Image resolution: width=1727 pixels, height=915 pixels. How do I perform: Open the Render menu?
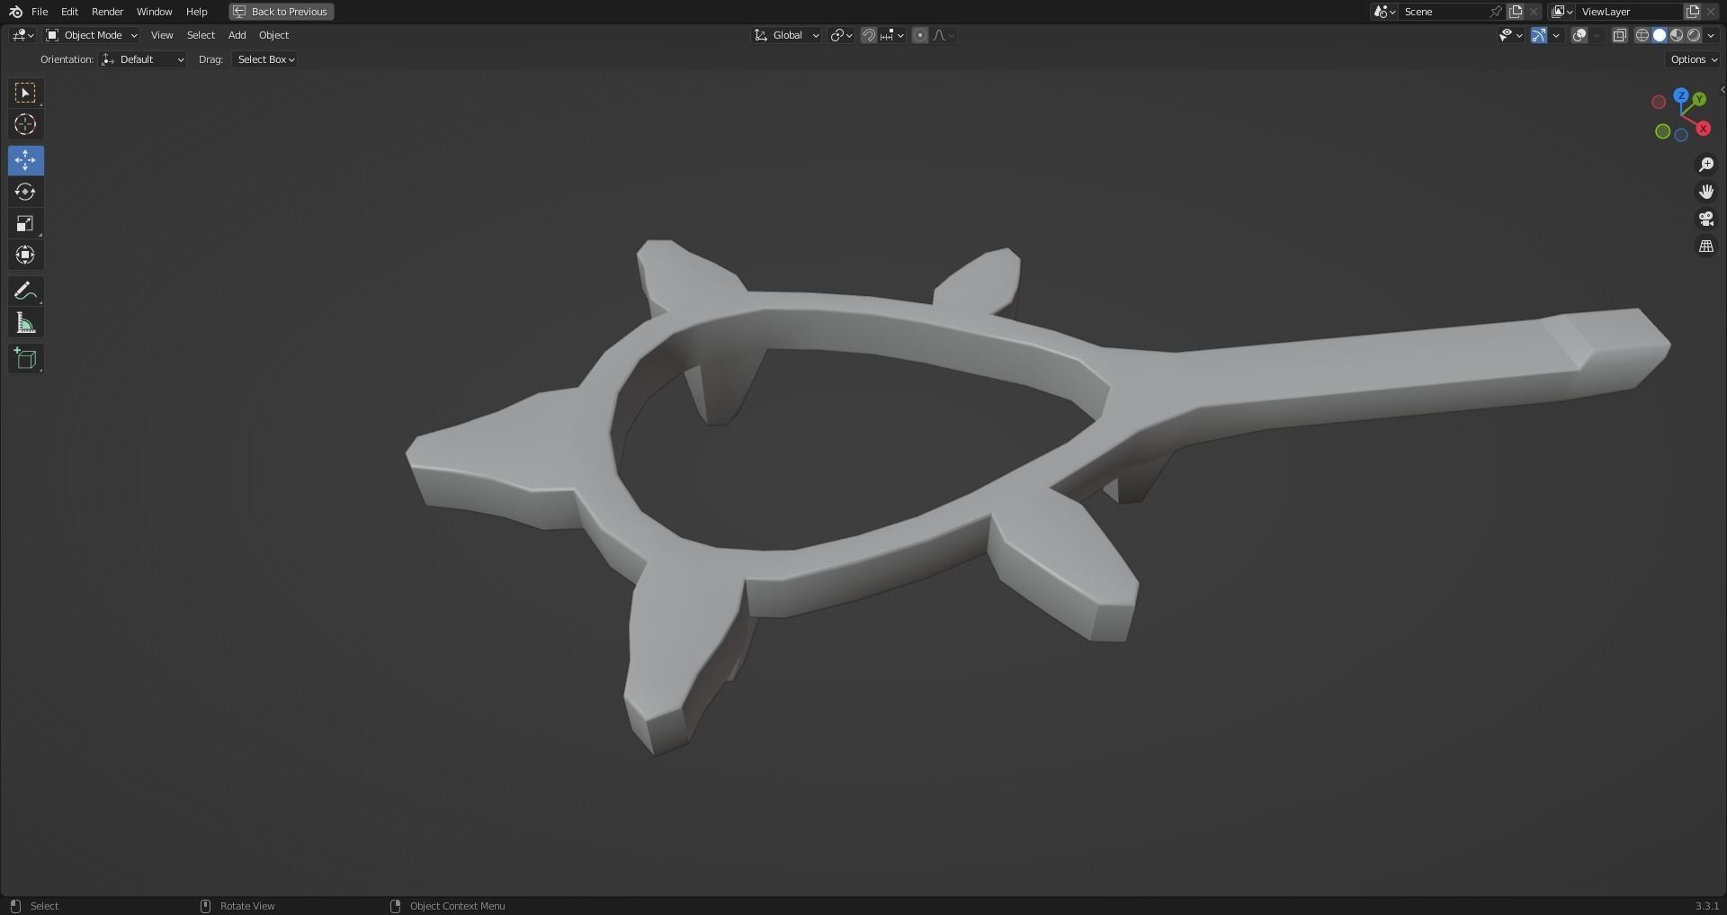[108, 12]
